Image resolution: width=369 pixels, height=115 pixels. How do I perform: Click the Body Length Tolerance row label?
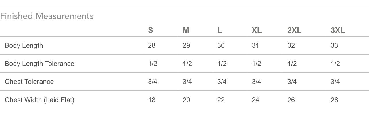39,64
